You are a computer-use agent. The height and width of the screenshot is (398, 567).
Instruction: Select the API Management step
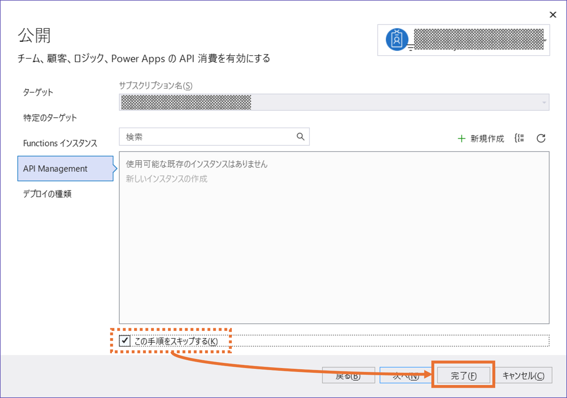point(55,168)
